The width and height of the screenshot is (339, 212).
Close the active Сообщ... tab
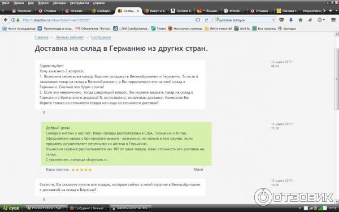point(138,11)
